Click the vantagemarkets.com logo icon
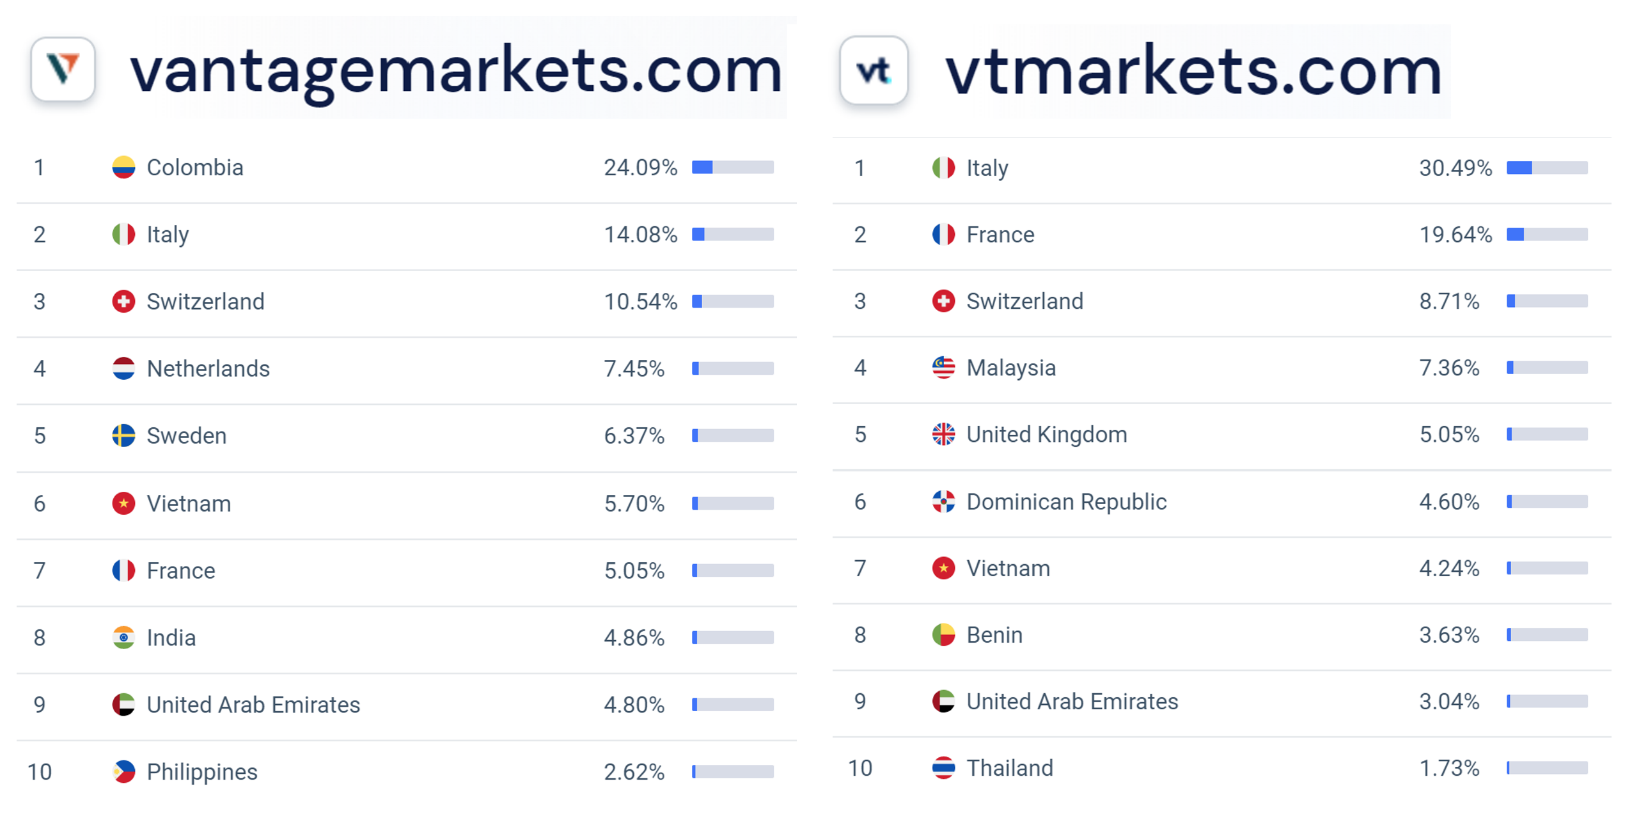This screenshot has width=1632, height=825. (x=63, y=69)
